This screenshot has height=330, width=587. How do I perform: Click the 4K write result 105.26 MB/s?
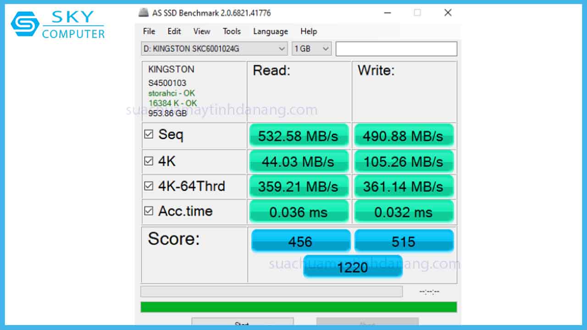tap(403, 161)
